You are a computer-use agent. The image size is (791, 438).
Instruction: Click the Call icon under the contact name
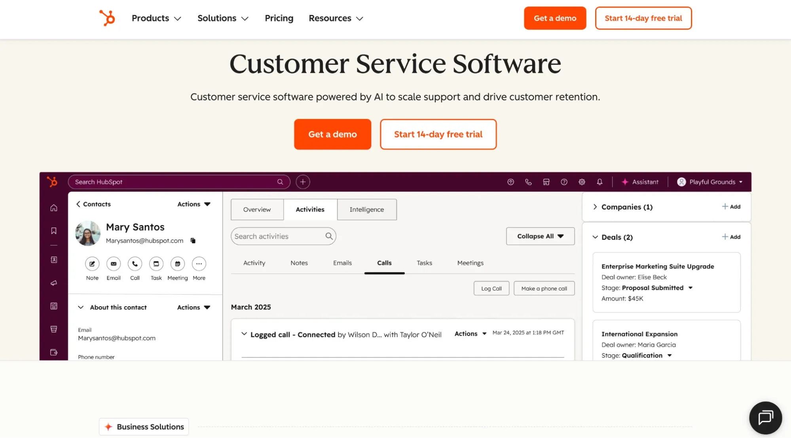pyautogui.click(x=135, y=264)
